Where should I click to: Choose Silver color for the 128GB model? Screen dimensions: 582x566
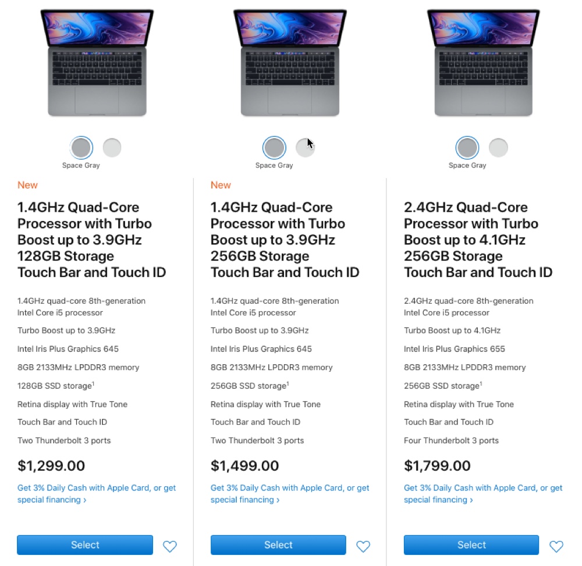(112, 148)
